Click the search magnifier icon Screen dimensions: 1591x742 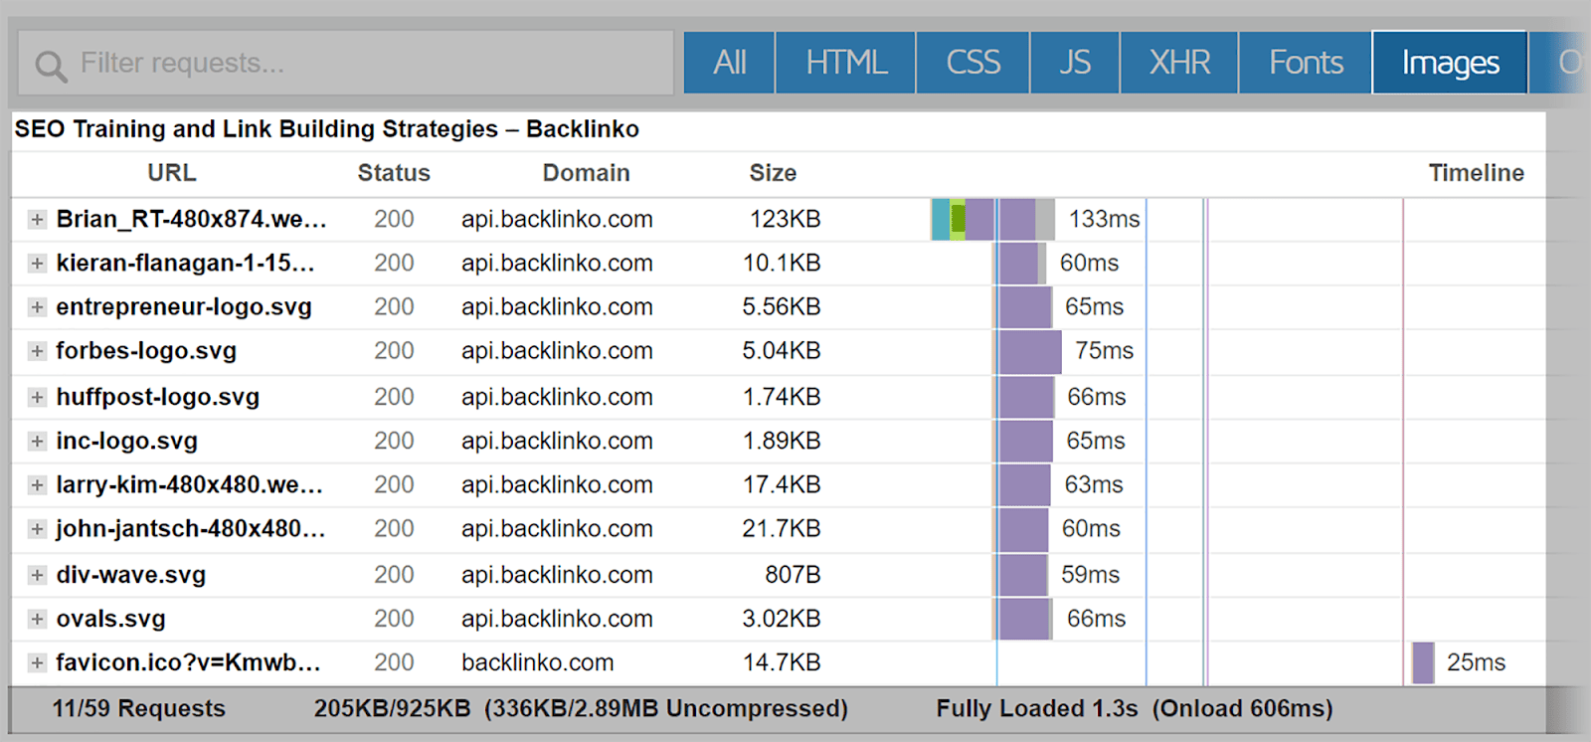pos(51,66)
